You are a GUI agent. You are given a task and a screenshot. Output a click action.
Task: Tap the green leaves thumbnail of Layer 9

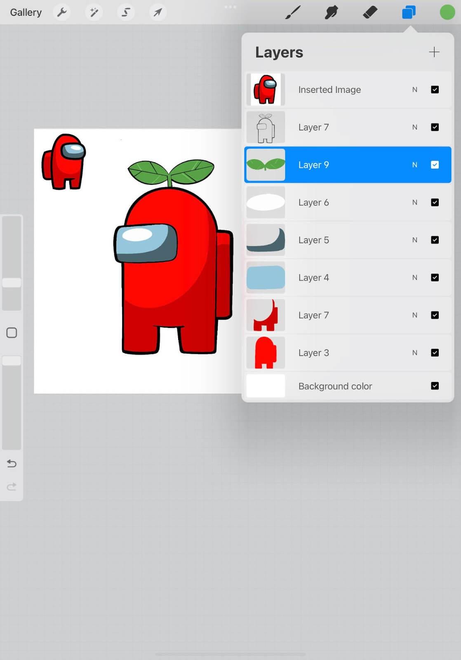[266, 165]
